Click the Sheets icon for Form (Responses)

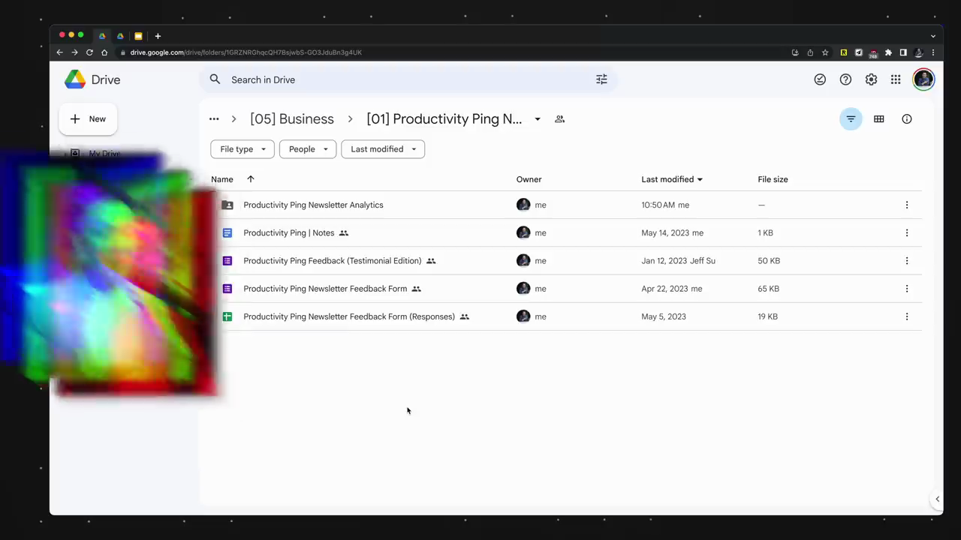pyautogui.click(x=227, y=316)
